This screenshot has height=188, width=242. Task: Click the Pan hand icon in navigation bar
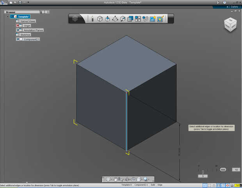tap(116, 179)
